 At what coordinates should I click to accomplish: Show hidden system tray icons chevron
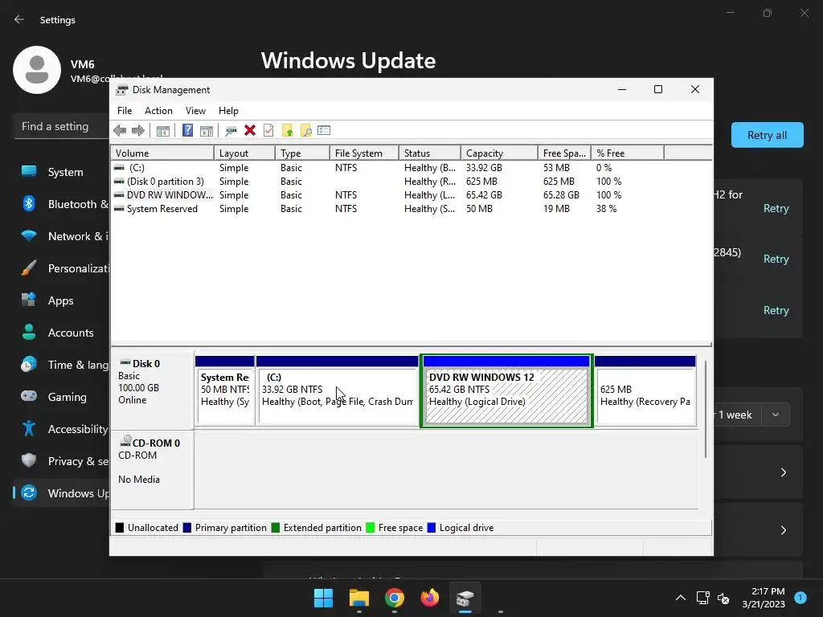click(680, 598)
